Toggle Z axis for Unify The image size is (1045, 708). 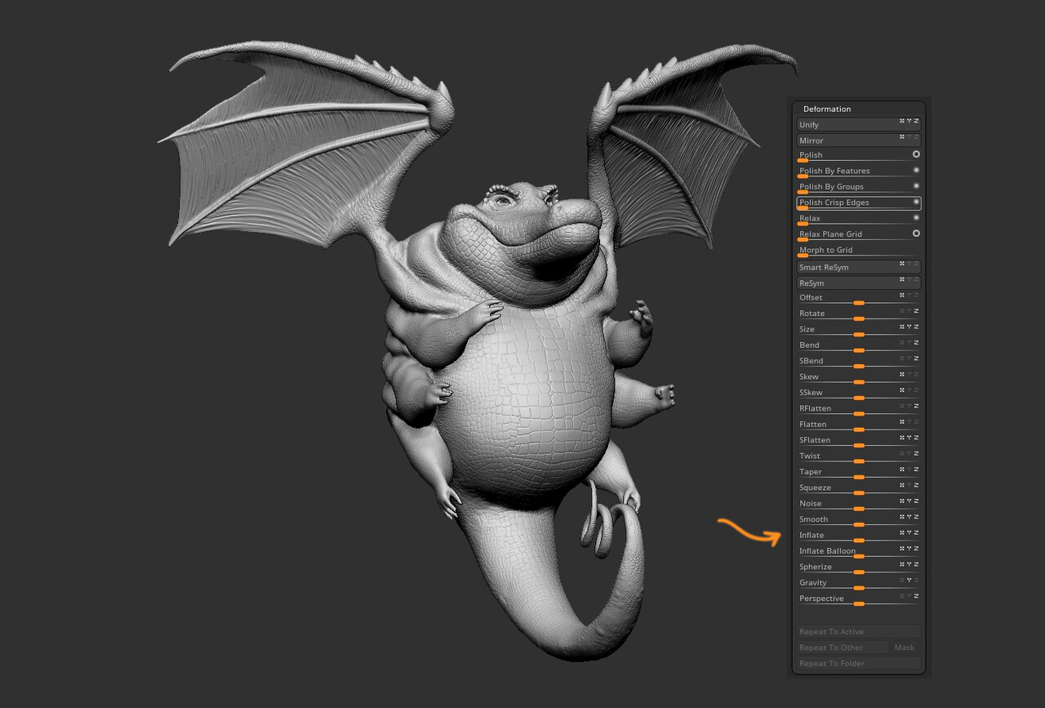[x=916, y=122]
